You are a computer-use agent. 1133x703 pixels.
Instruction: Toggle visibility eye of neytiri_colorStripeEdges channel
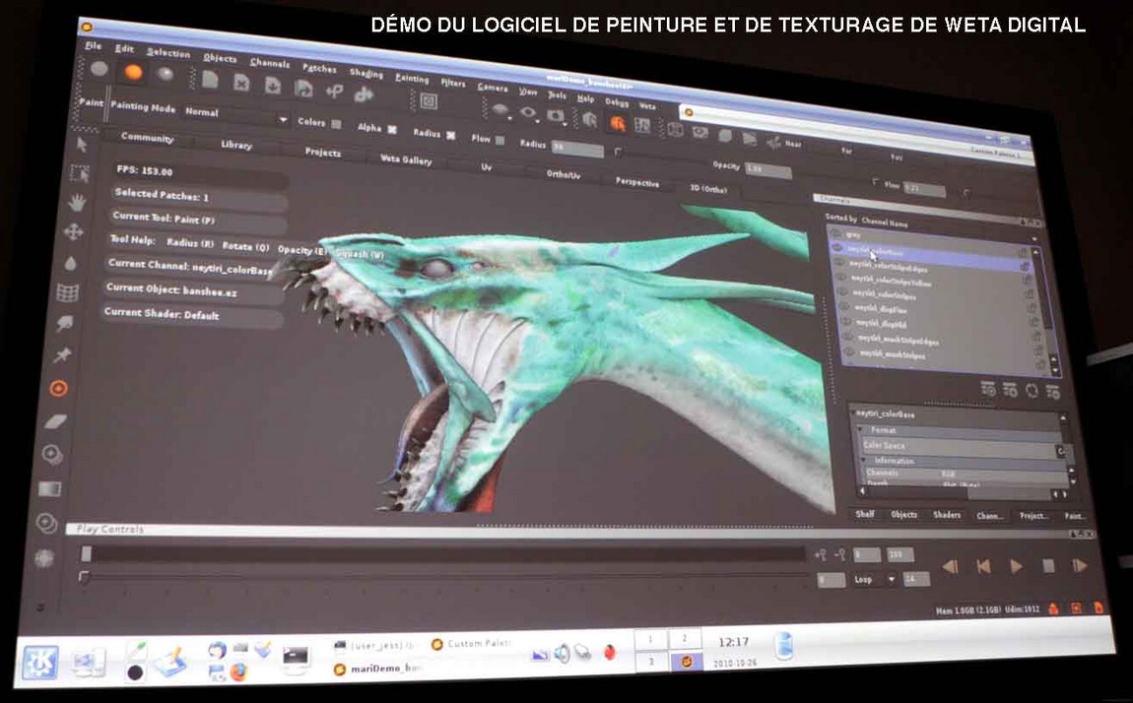click(840, 262)
